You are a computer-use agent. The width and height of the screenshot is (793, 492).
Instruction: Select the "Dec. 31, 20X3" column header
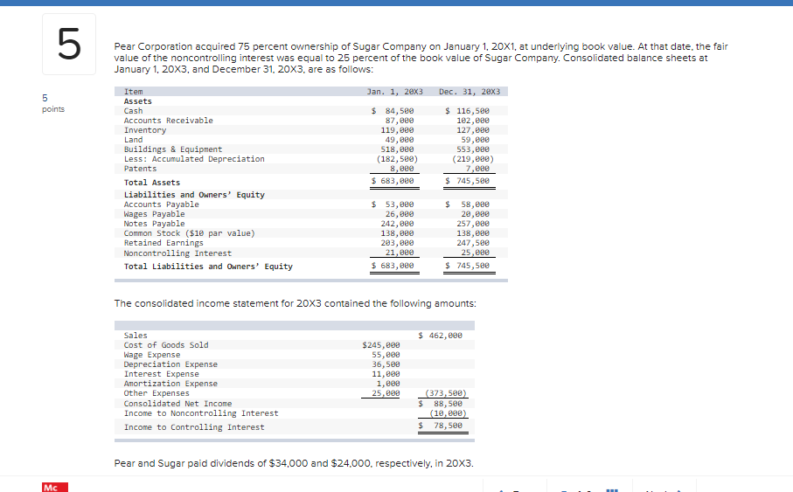pyautogui.click(x=470, y=92)
